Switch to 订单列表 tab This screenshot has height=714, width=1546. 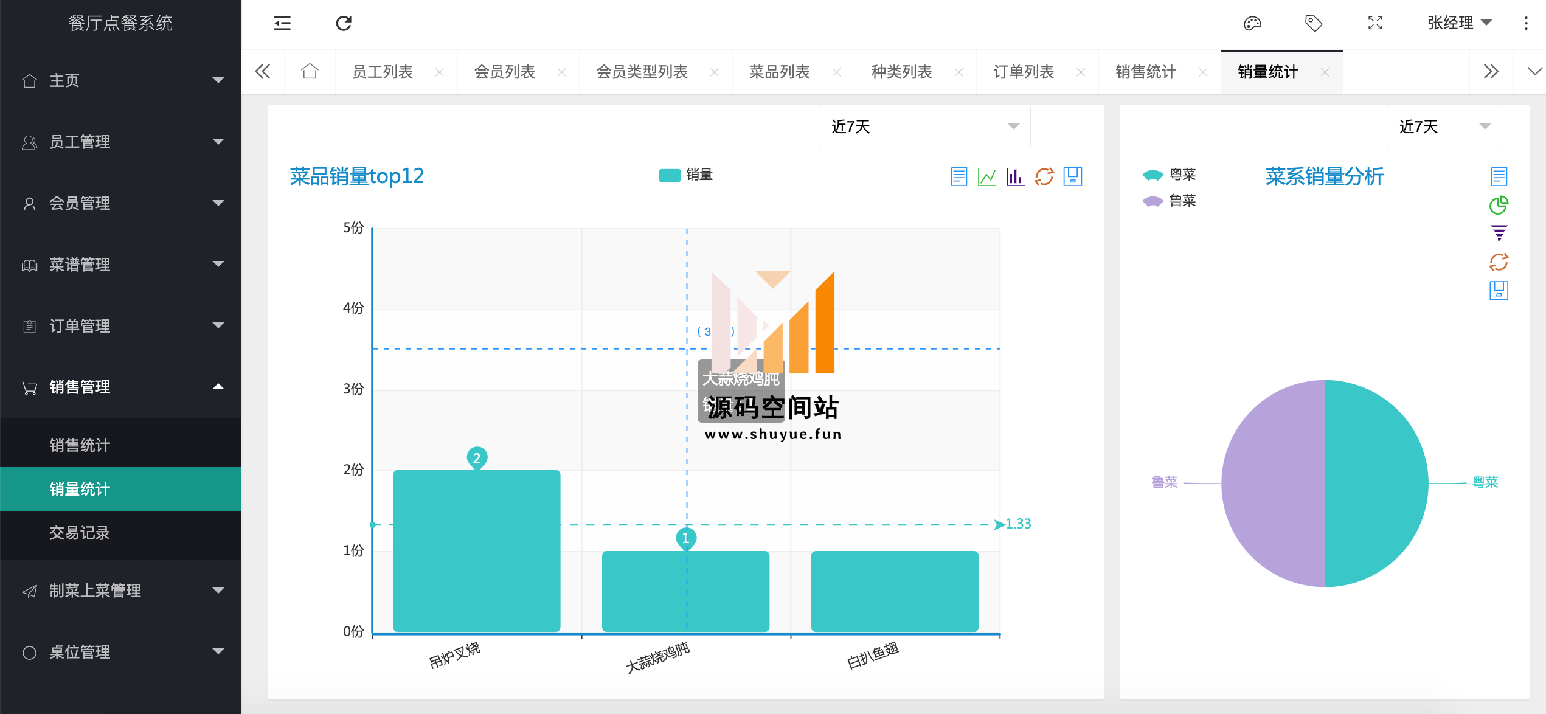[x=1024, y=72]
